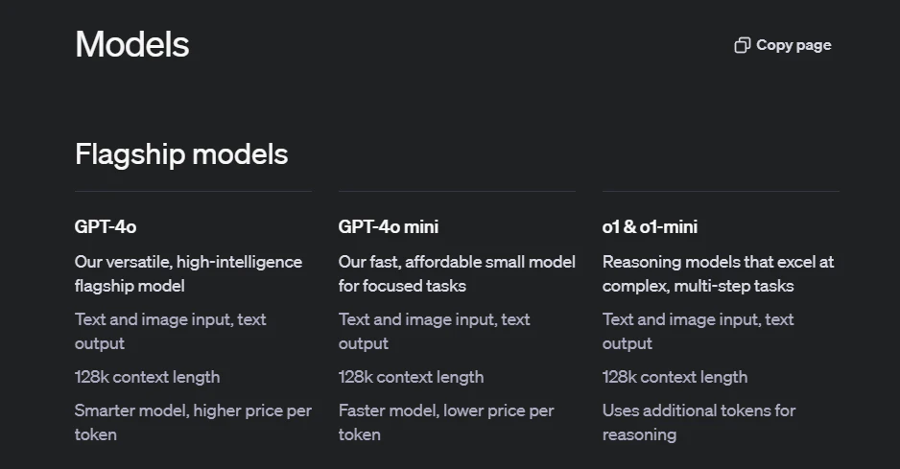Screen dimensions: 900x469
Task: Click GPT-4o's 128k context length line
Action: tap(148, 377)
